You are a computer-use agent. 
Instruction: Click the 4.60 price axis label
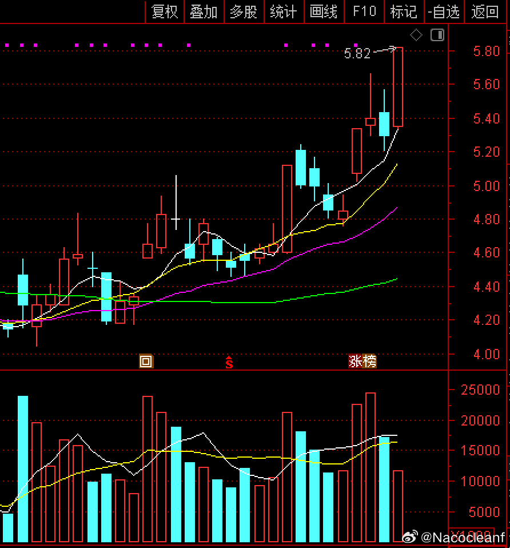pos(486,252)
